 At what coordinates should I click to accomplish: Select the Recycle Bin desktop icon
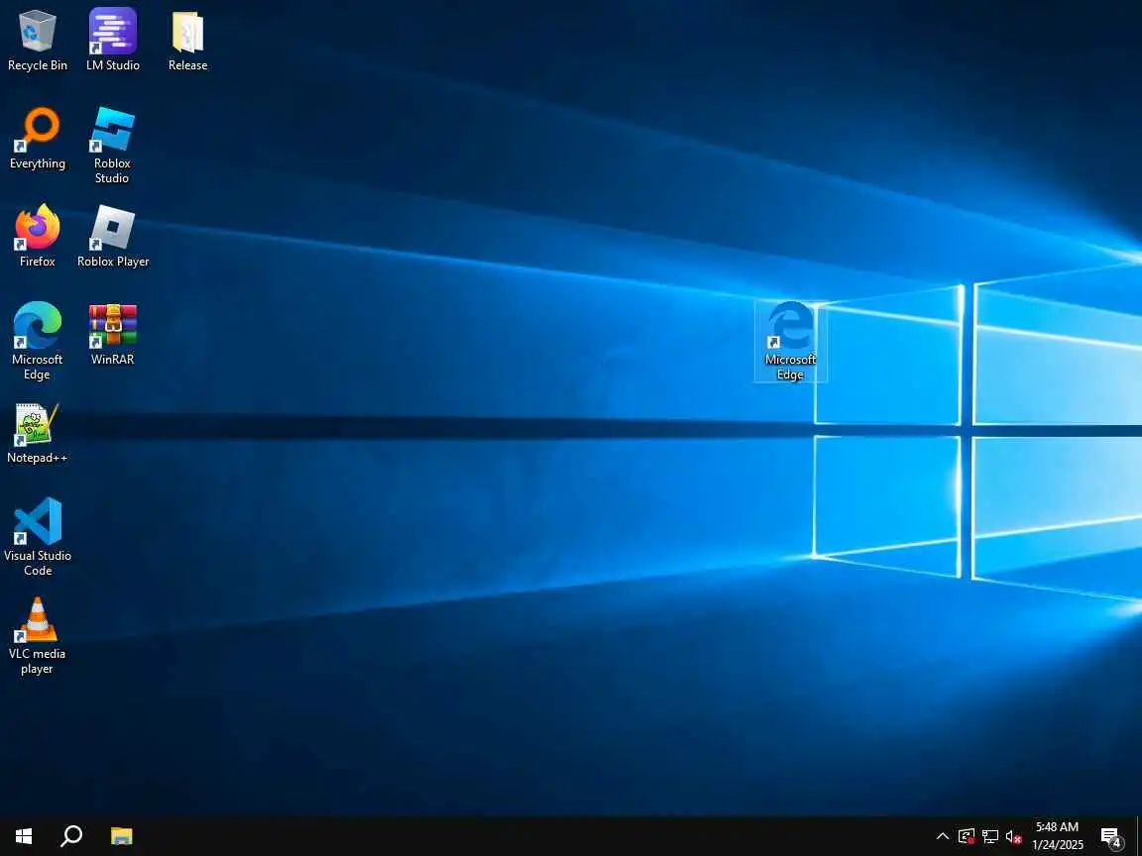37,41
